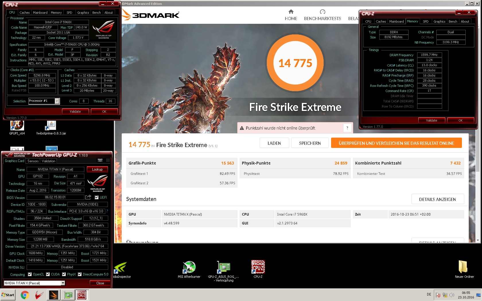Switch to the Validation tab in GPU-Z
The image size is (482, 301).
(x=48, y=161)
